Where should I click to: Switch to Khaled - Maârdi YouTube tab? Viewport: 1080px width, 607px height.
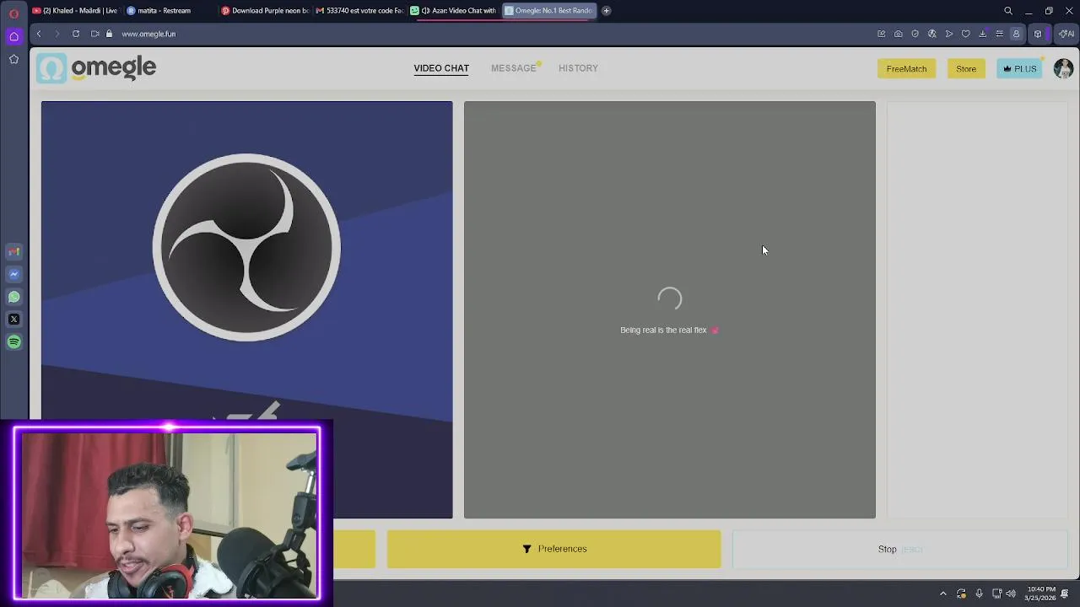tap(75, 11)
